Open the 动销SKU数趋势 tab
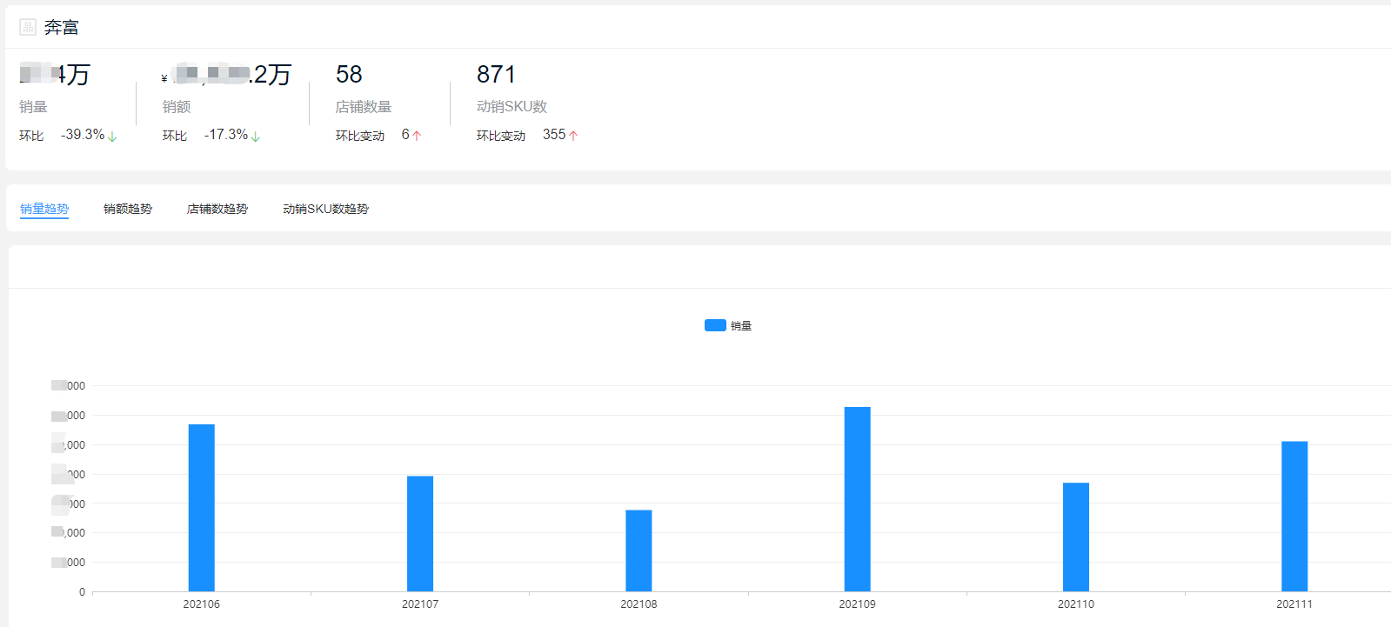1391x627 pixels. [x=325, y=209]
